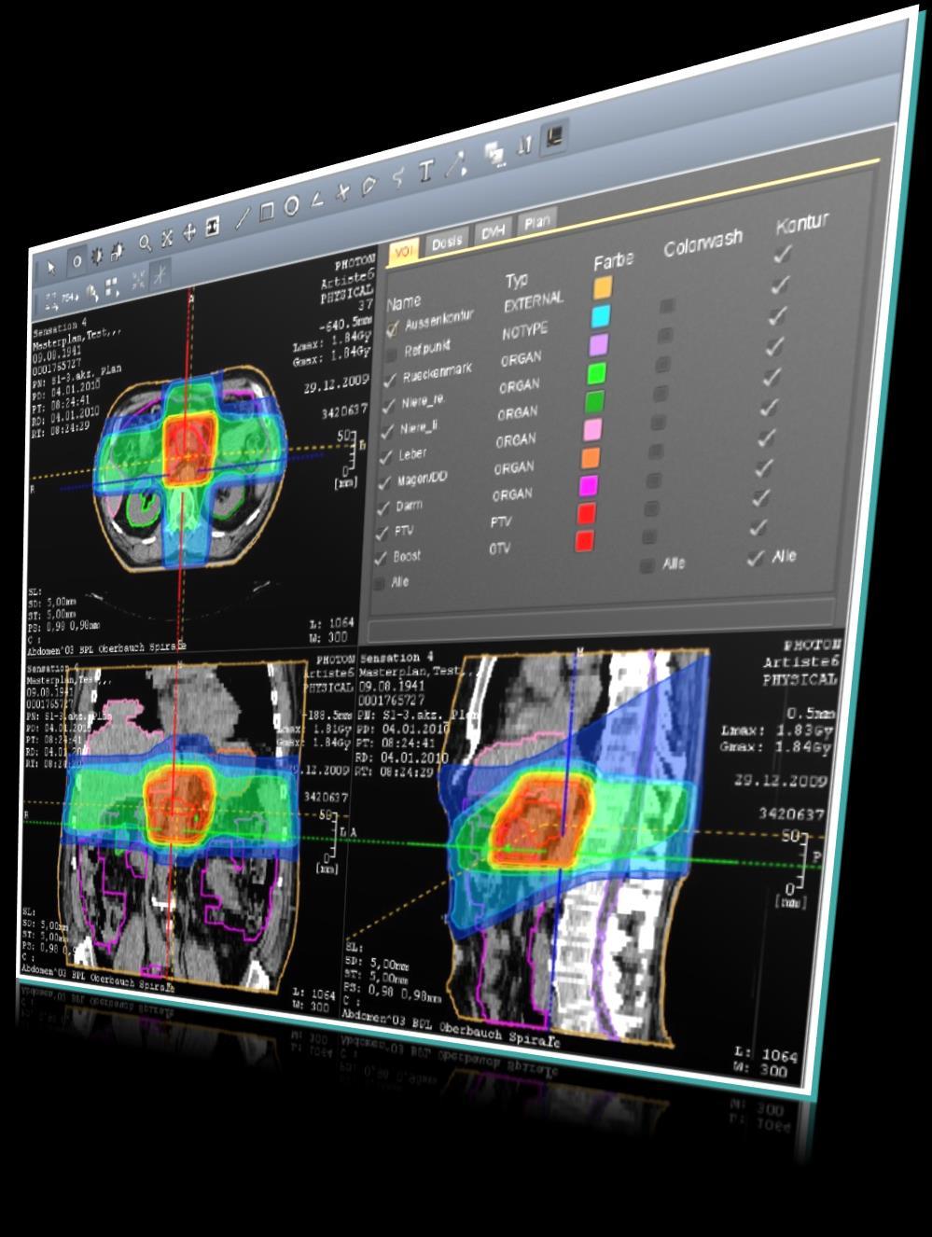This screenshot has height=1237, width=932.
Task: Click the Typ column header
Action: (516, 280)
